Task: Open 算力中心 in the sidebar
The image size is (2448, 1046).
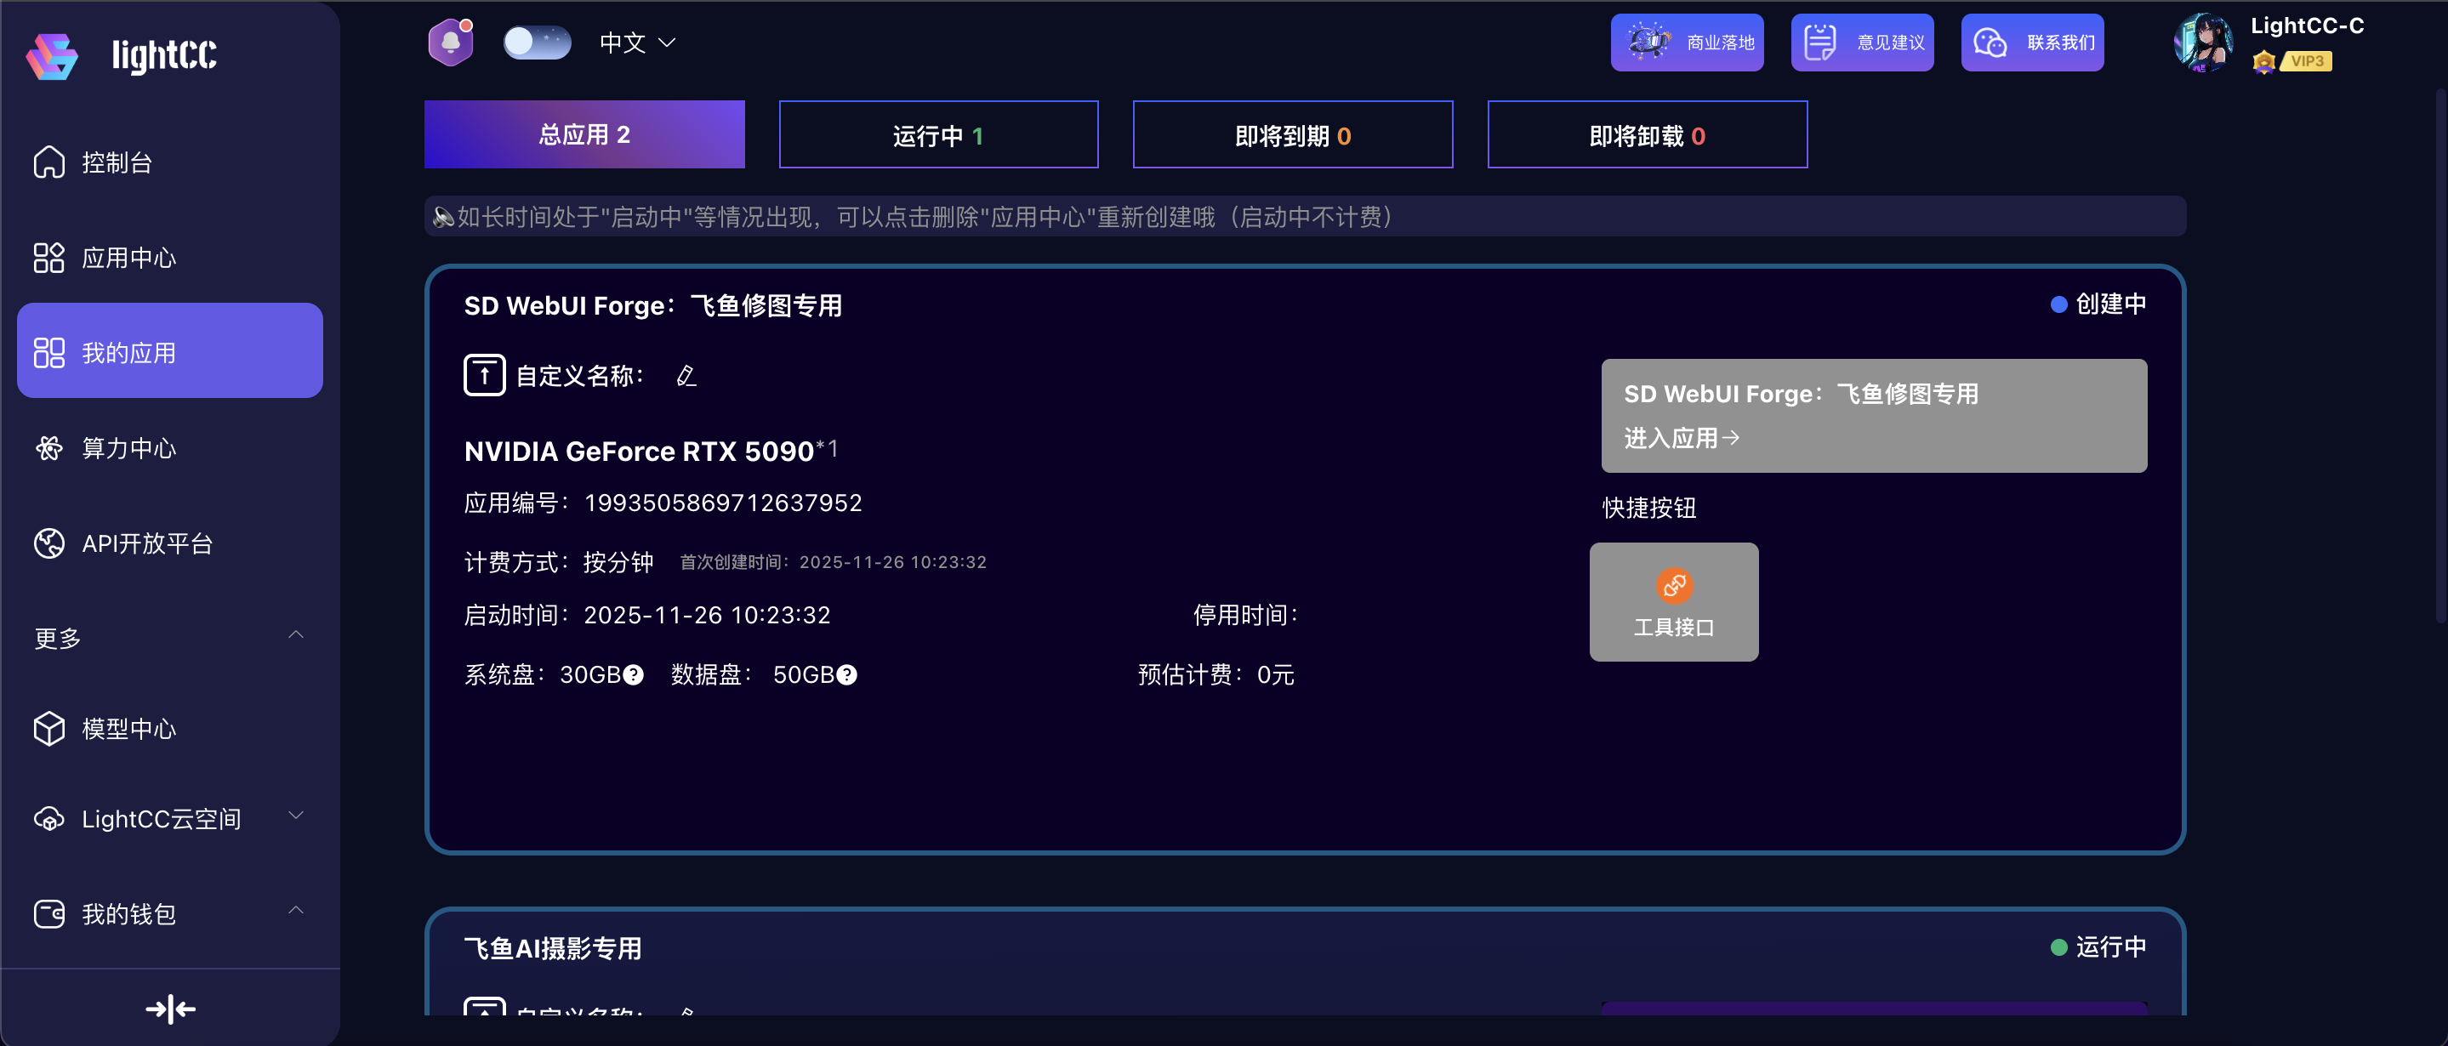Action: [x=128, y=448]
